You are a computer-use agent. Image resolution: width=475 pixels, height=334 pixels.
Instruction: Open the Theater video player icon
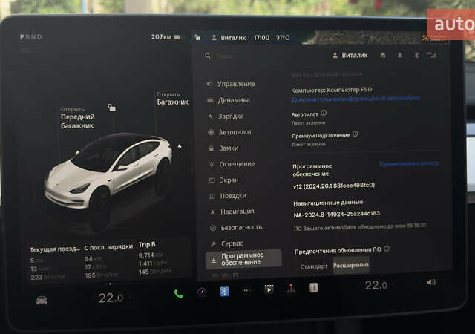[269, 289]
